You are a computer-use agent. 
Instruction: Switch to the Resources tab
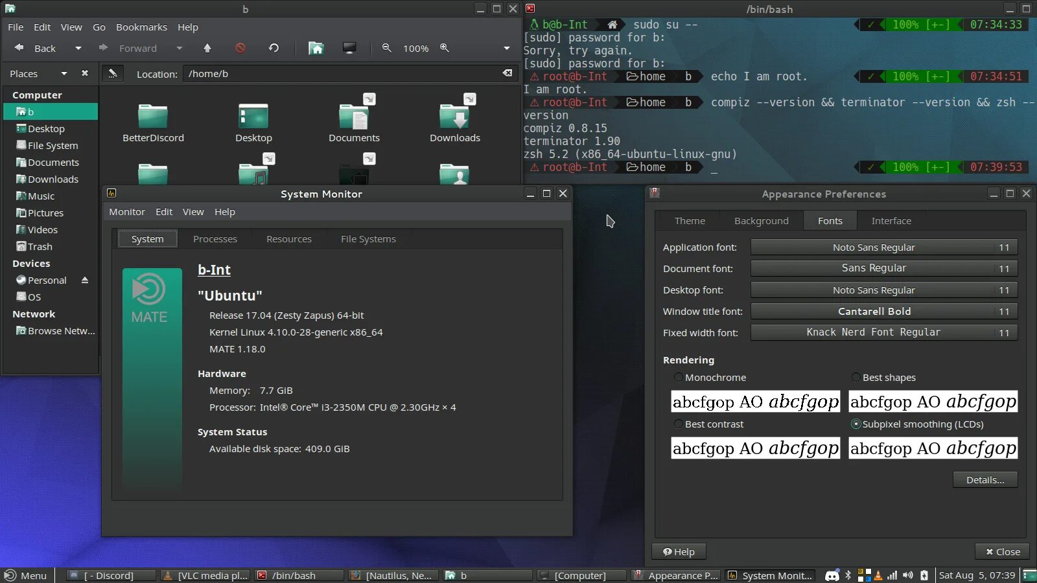[289, 238]
